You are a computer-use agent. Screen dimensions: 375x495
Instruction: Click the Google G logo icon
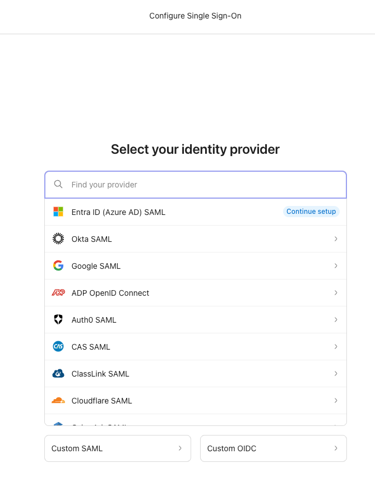pyautogui.click(x=58, y=265)
